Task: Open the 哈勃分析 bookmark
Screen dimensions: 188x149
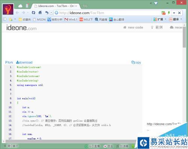Action: [x=55, y=20]
